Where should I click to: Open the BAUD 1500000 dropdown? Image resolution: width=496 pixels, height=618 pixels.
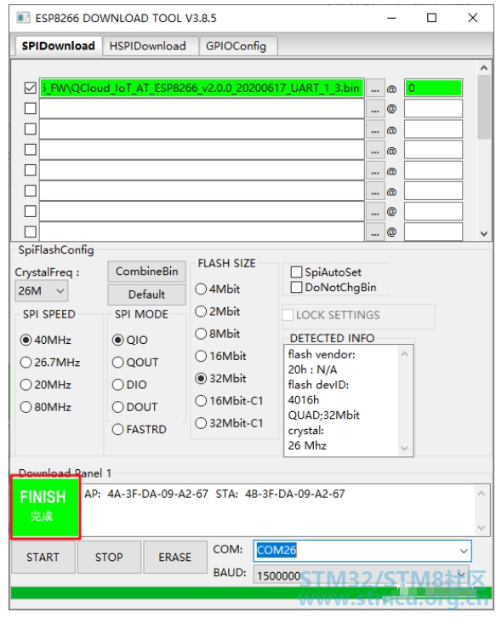tap(362, 575)
